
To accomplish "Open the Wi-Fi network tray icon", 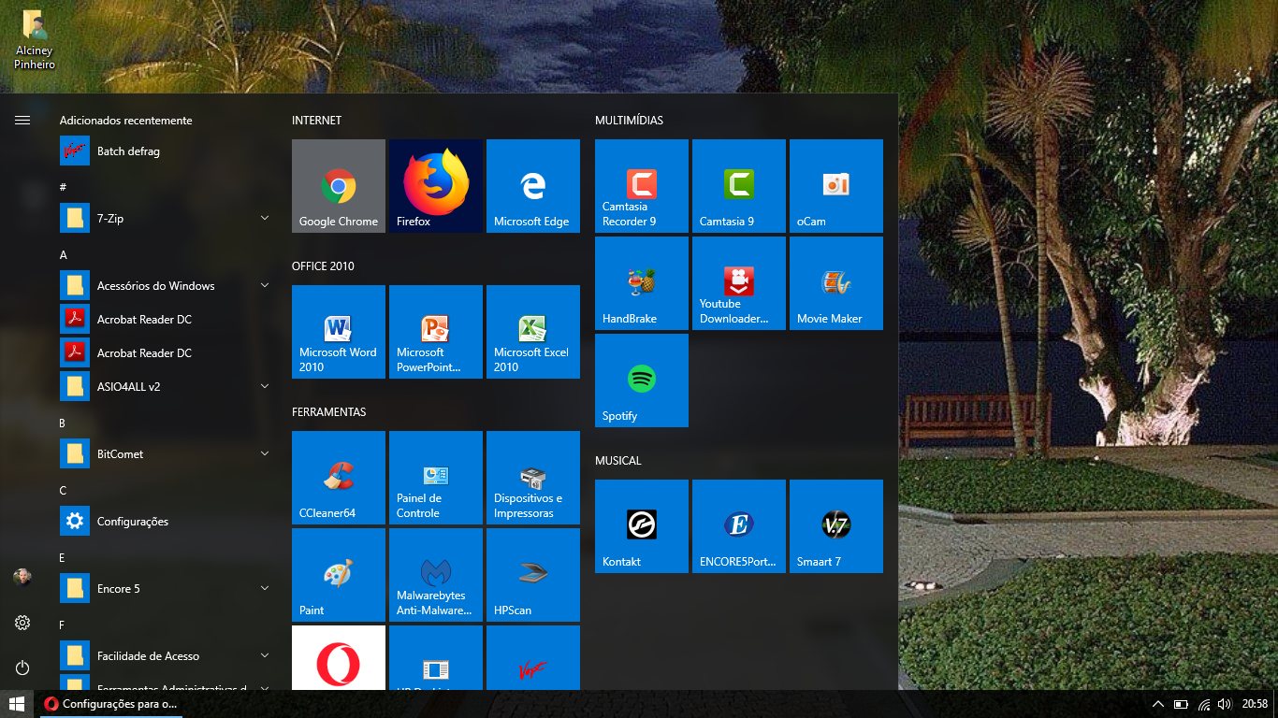I will click(1203, 704).
